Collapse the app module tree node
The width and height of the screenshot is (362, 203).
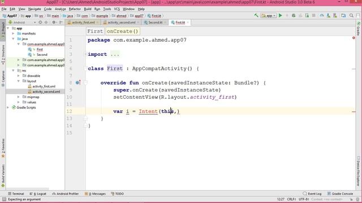click(x=8, y=28)
